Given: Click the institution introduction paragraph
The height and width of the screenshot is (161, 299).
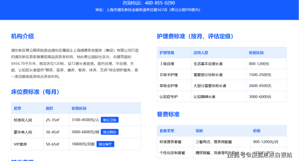Looking at the screenshot, I should [75, 64].
